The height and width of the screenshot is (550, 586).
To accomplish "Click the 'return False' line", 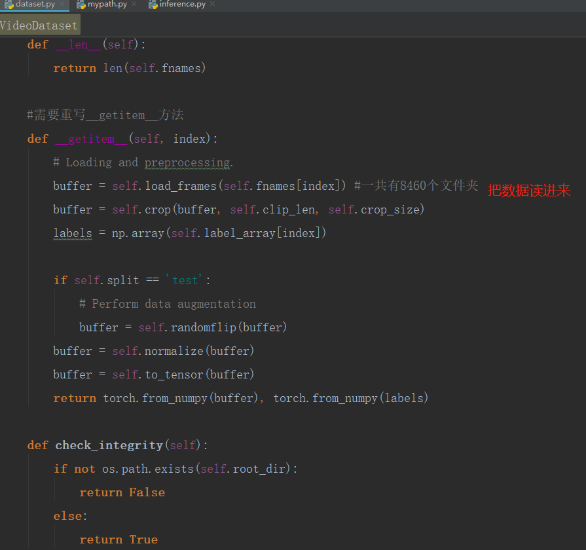I will [122, 492].
